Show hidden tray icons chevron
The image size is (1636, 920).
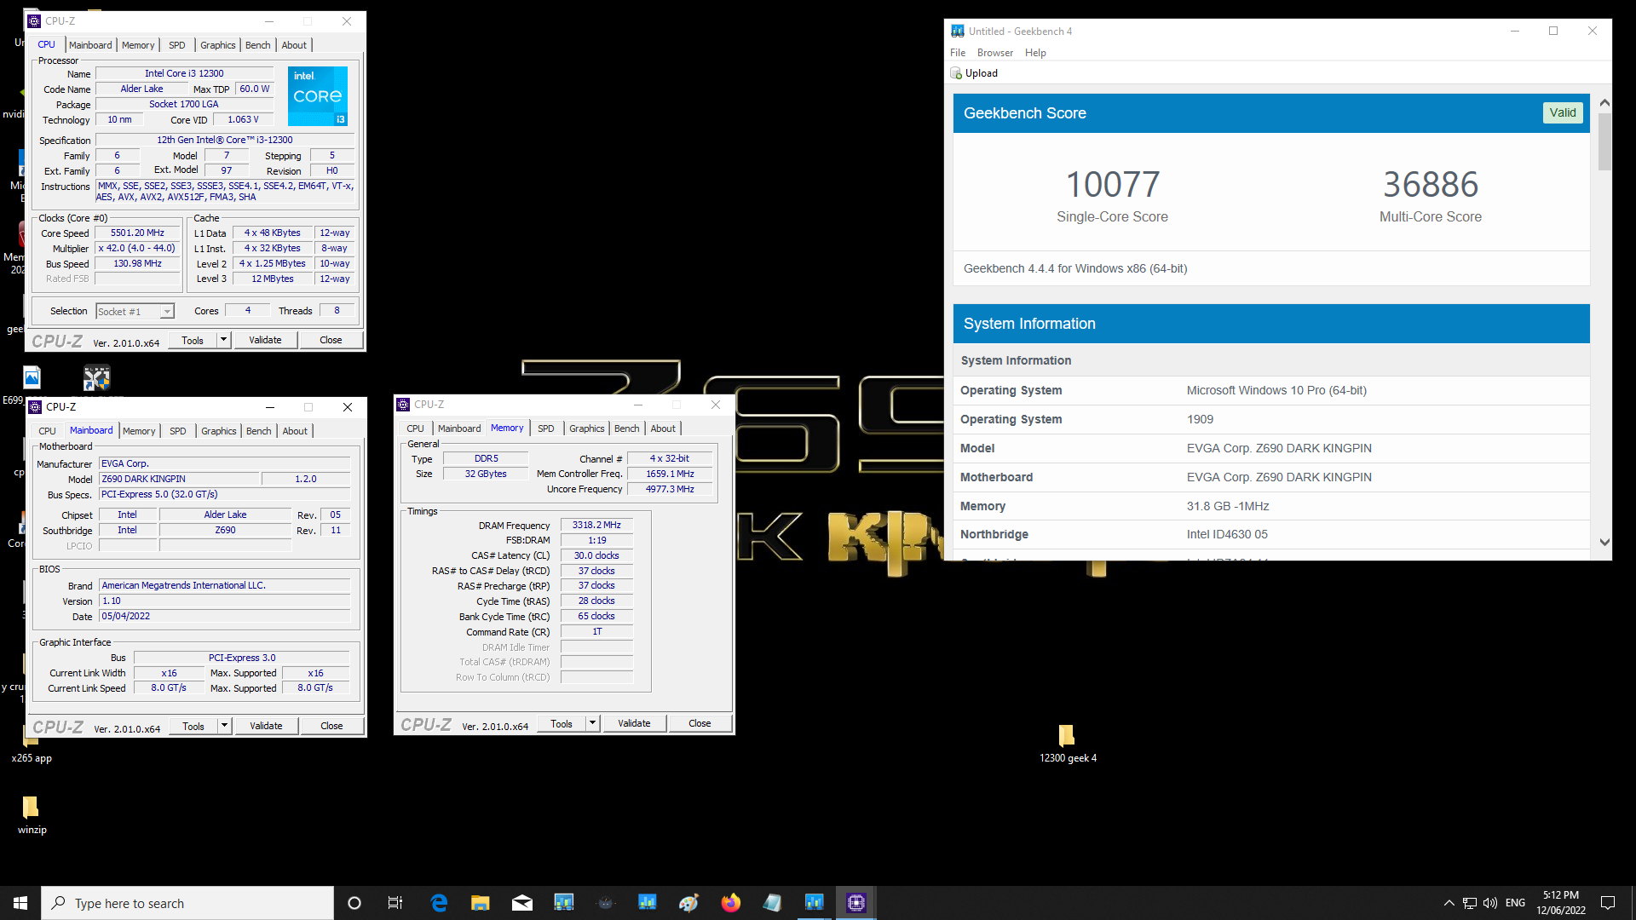(1449, 903)
